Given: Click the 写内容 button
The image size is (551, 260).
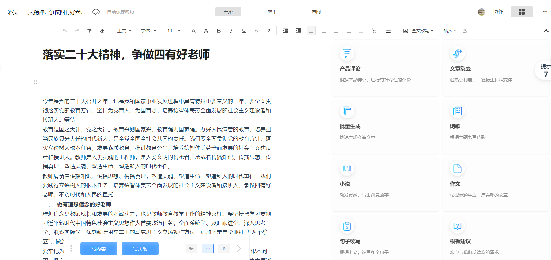Looking at the screenshot, I should coord(99,249).
